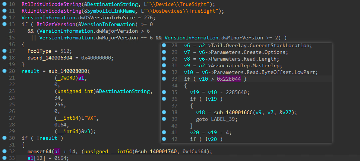
Task: Select the constant 0x40000000
Action: click(96, 58)
